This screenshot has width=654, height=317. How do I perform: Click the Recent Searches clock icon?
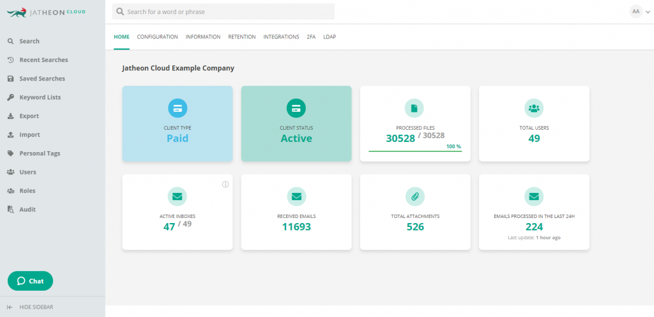pos(11,59)
